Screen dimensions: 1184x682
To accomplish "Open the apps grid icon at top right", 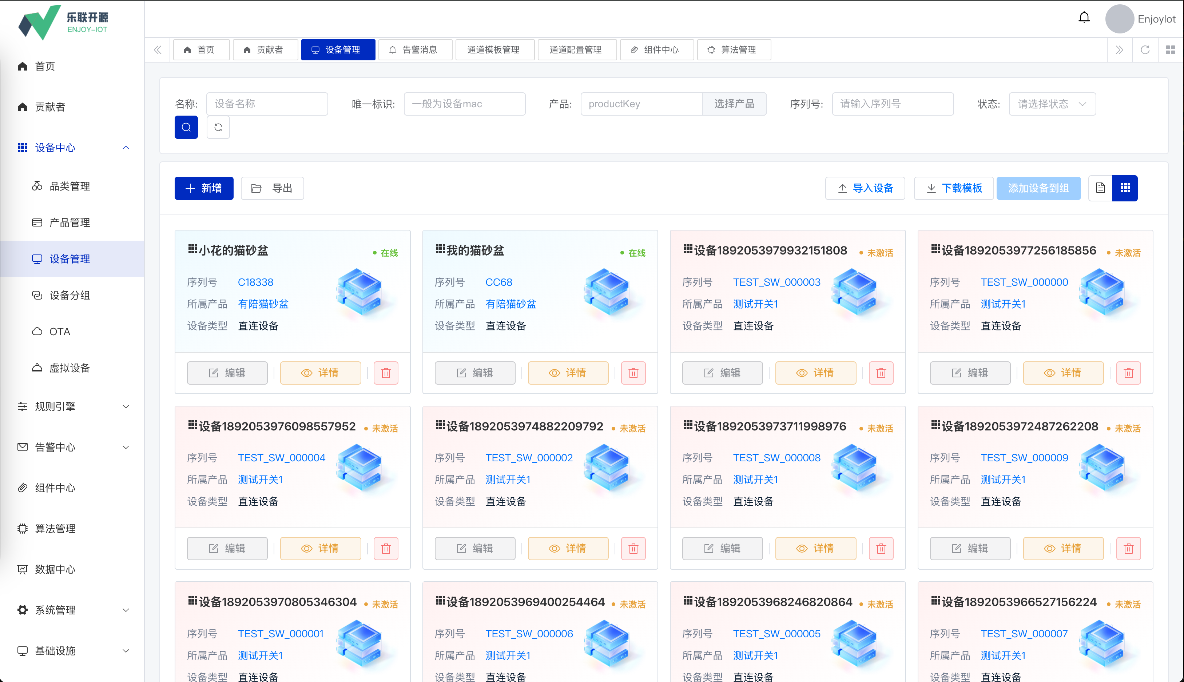I will [1171, 50].
